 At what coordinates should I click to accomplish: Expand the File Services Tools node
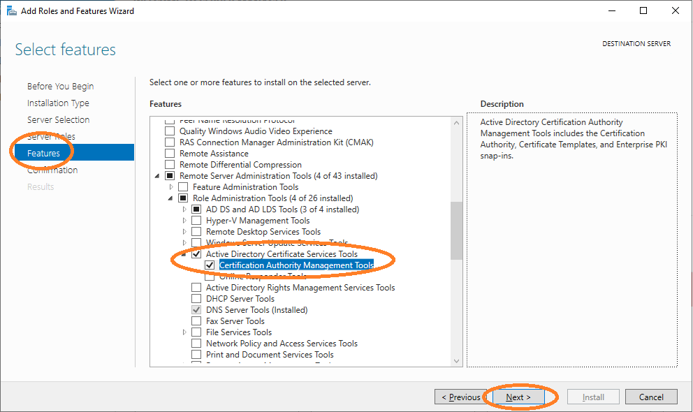(x=185, y=332)
